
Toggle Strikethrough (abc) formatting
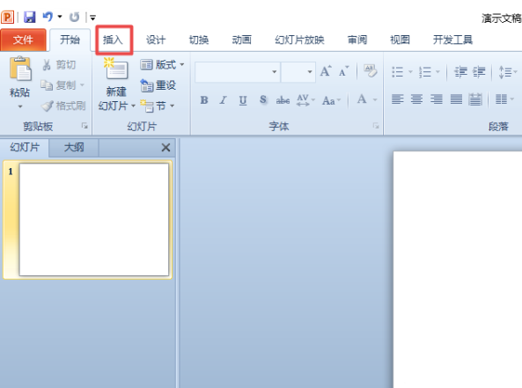tap(283, 99)
